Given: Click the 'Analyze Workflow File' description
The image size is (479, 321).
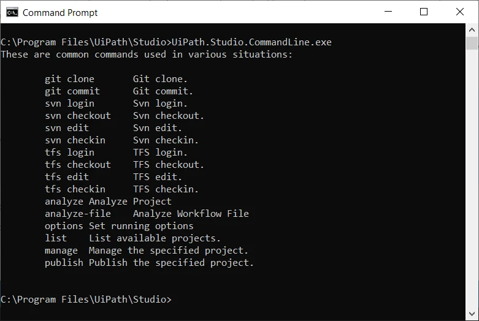Looking at the screenshot, I should 191,214.
